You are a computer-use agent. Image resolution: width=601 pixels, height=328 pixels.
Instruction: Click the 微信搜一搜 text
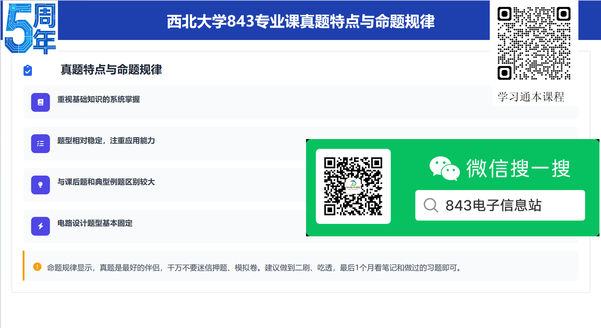click(x=518, y=169)
